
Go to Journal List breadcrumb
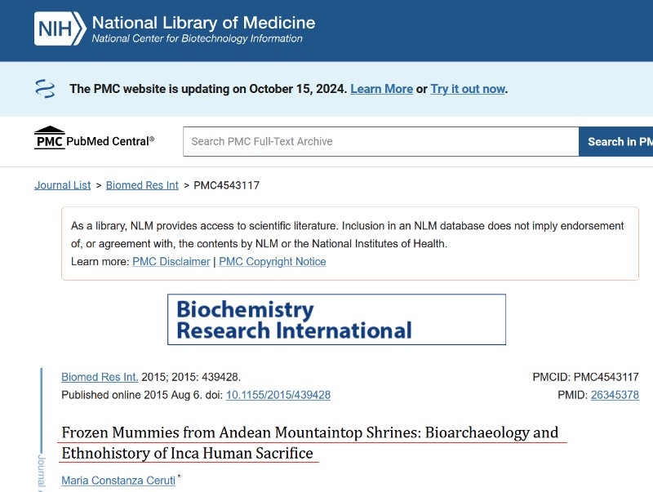[63, 185]
